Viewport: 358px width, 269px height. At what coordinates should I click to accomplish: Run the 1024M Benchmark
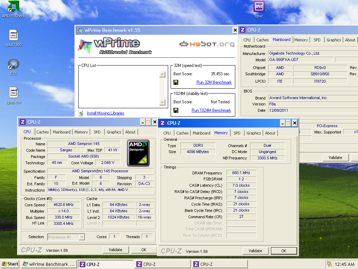point(211,110)
